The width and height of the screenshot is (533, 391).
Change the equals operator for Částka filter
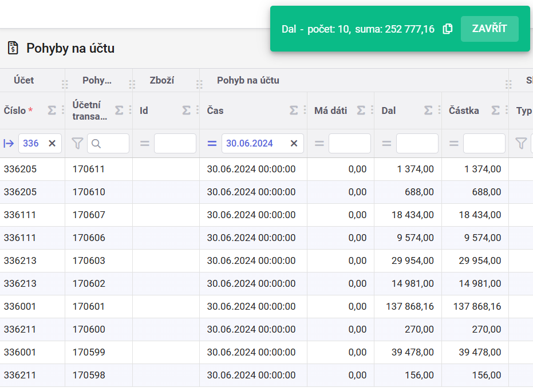click(x=454, y=144)
